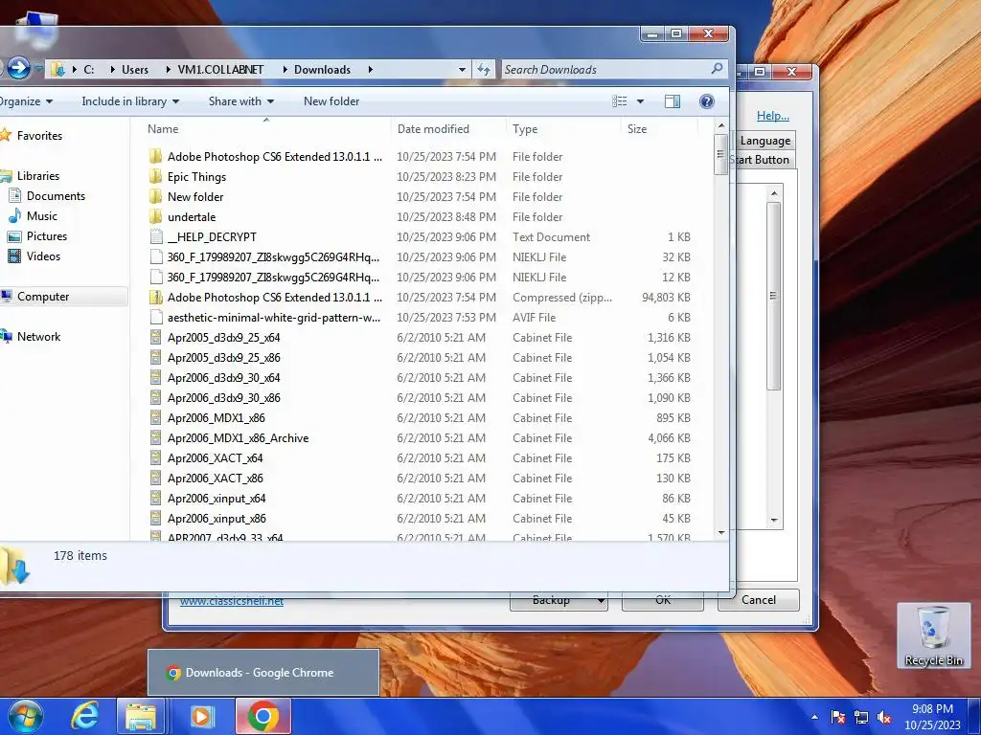Show hidden tray icons arrow
981x735 pixels.
point(814,717)
